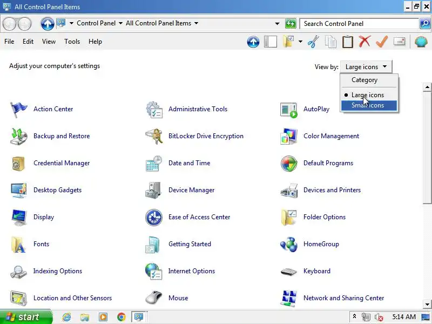This screenshot has height=324, width=432.
Task: Click the blue Up arrow in the toolbar
Action: [x=253, y=42]
